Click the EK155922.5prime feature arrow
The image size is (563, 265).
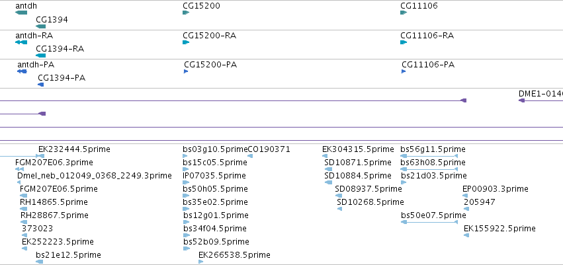coord(466,235)
